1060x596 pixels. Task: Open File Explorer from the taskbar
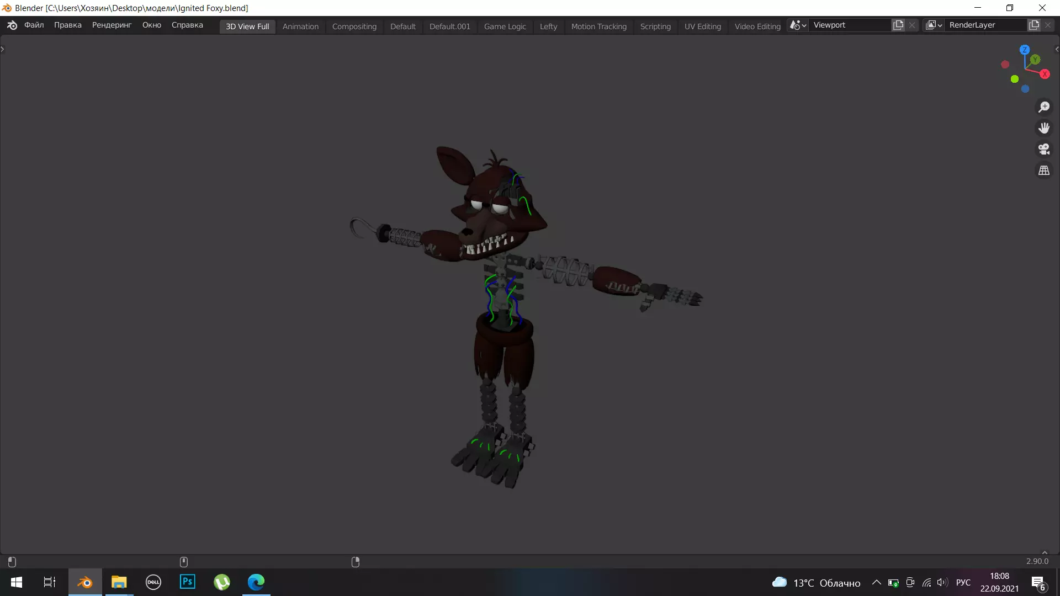(119, 582)
